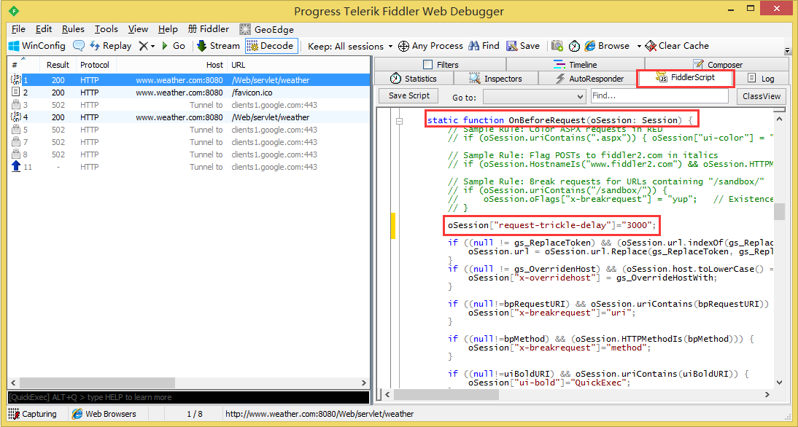The image size is (798, 427).
Task: Click the timer stopwatch icon
Action: point(574,46)
